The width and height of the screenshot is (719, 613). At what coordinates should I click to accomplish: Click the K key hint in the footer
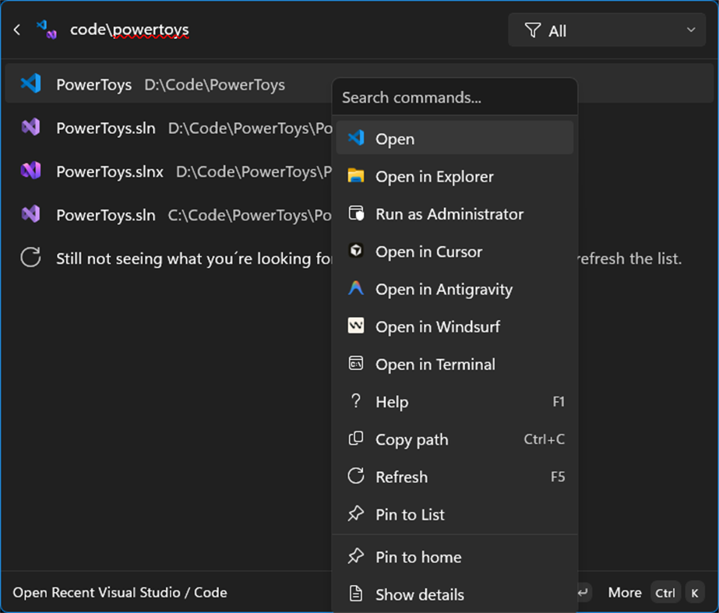click(x=695, y=593)
